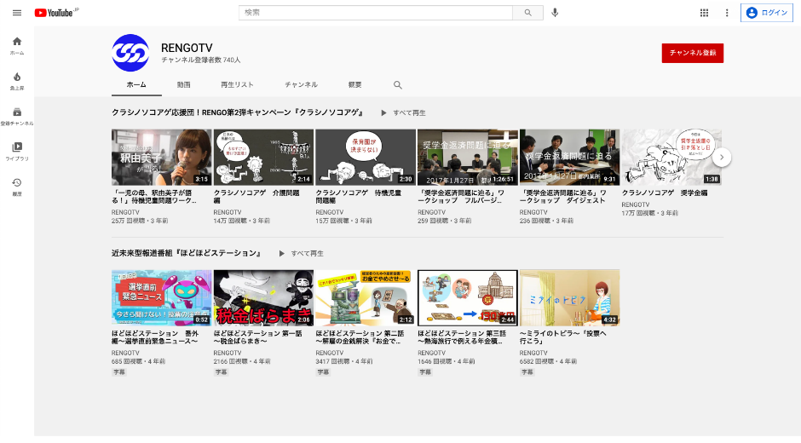Open title ミライのトビラ 投票へ行こう
801x443 pixels.
563,337
